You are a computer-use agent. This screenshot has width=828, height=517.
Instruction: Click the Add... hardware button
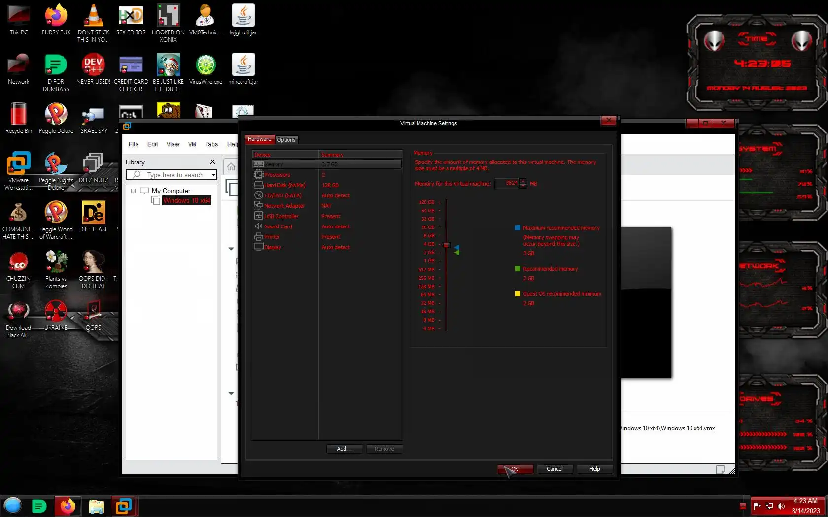[x=345, y=449]
